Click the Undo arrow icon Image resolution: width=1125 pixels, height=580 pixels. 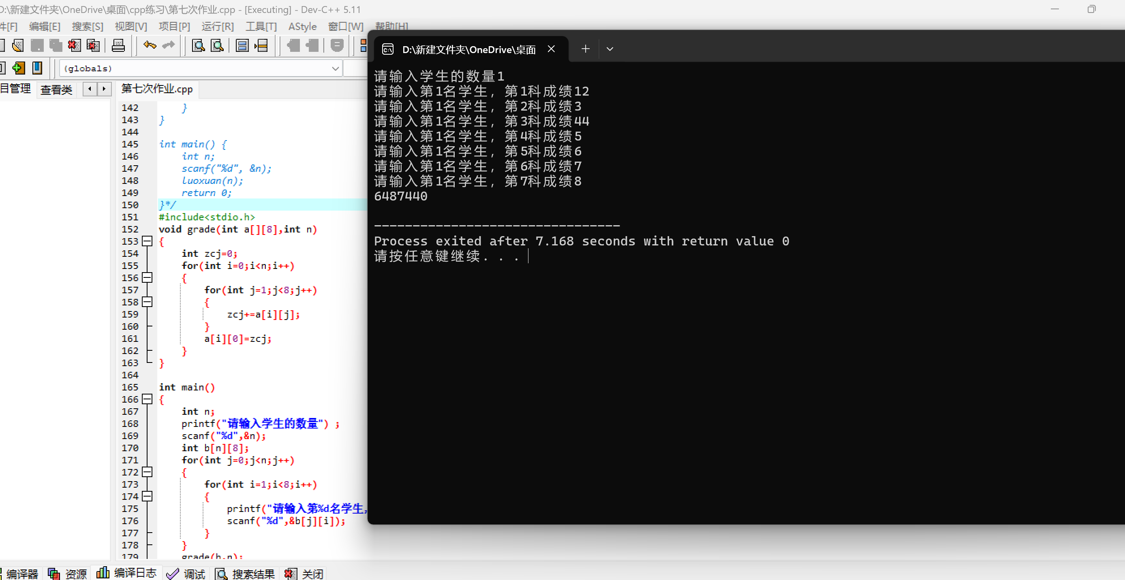pos(150,45)
